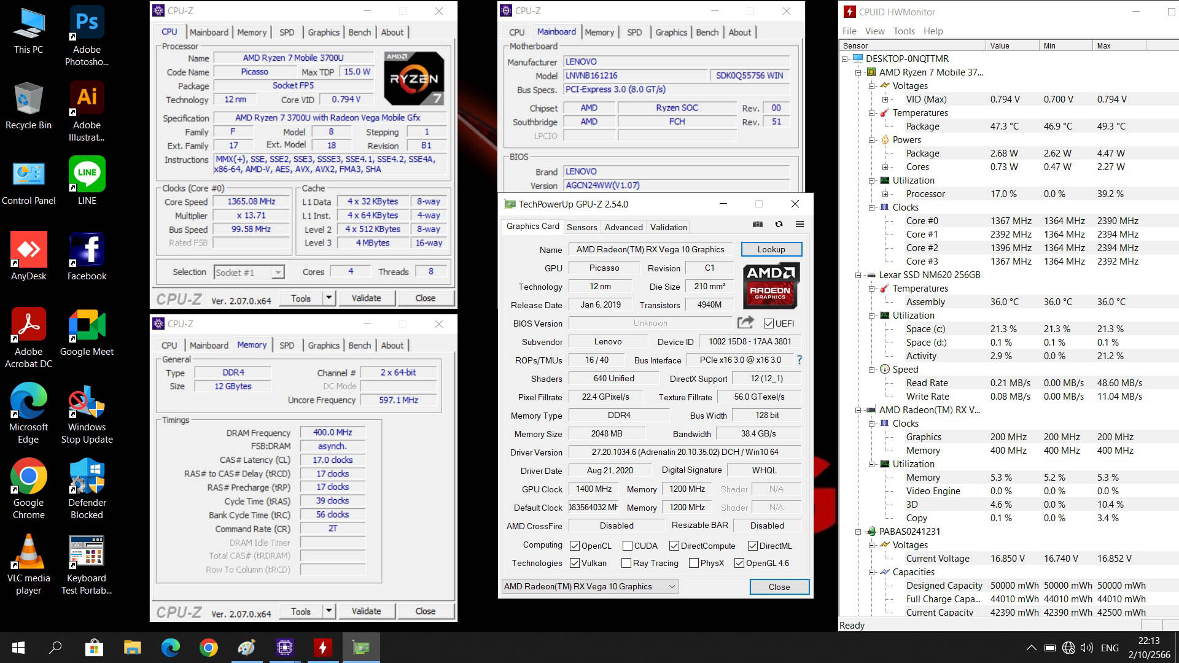Click the Lookup button in GPU-Z
Image resolution: width=1179 pixels, height=663 pixels.
click(x=771, y=249)
